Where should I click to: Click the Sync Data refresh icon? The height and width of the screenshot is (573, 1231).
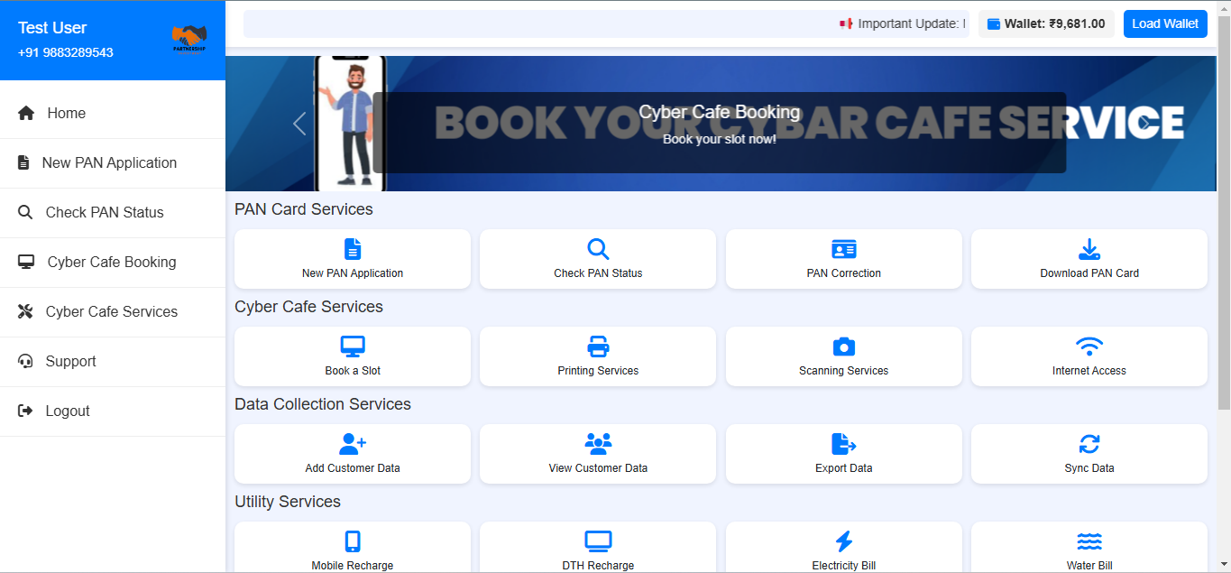(1089, 444)
